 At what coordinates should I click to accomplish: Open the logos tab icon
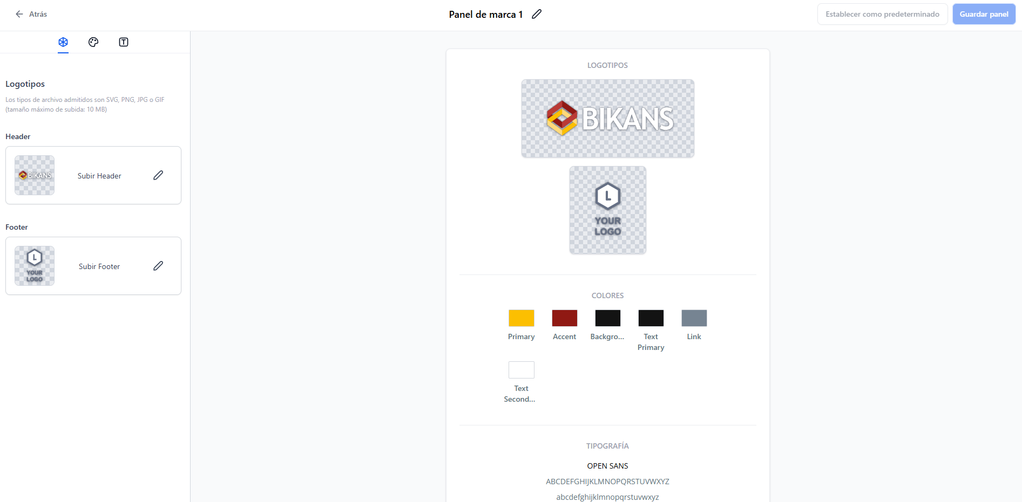click(x=63, y=42)
